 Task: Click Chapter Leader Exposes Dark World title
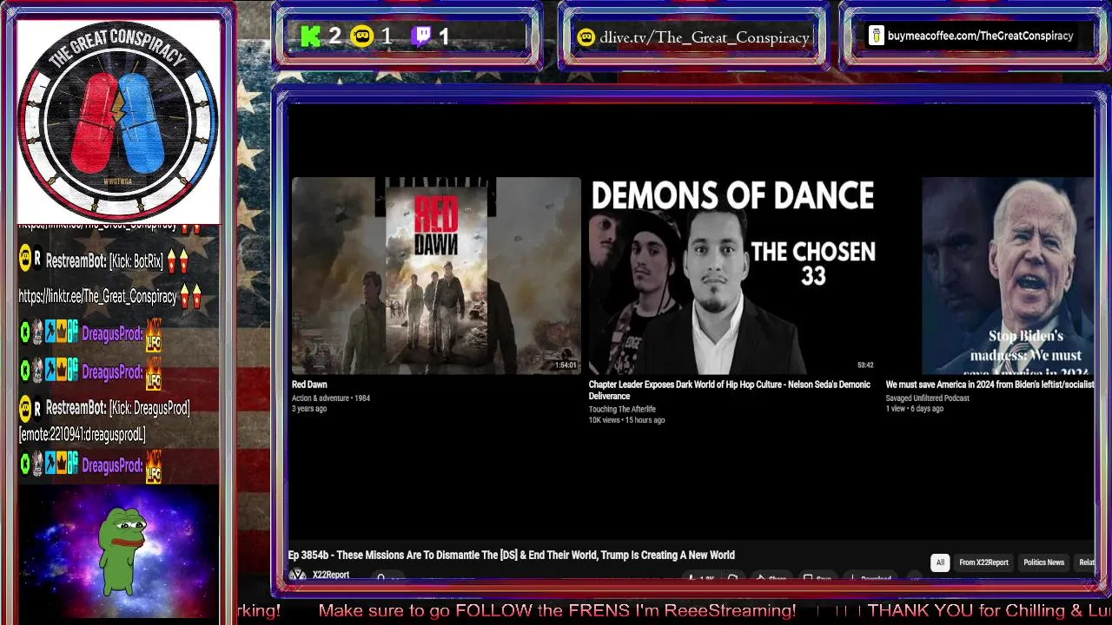[x=729, y=390]
